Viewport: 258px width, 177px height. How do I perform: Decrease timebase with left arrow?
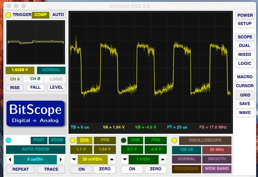10,159
